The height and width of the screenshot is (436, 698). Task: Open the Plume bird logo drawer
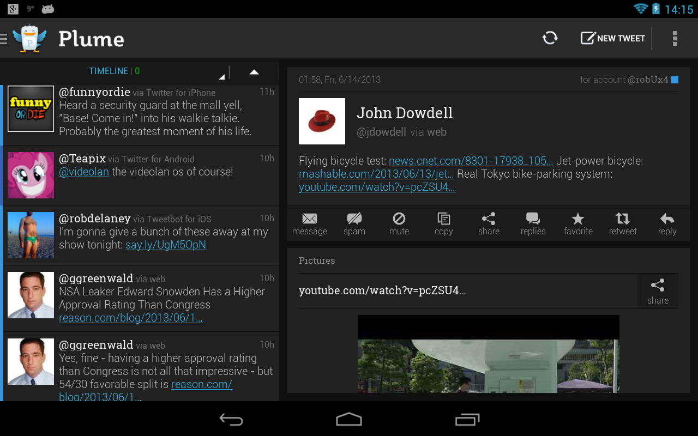coord(29,38)
